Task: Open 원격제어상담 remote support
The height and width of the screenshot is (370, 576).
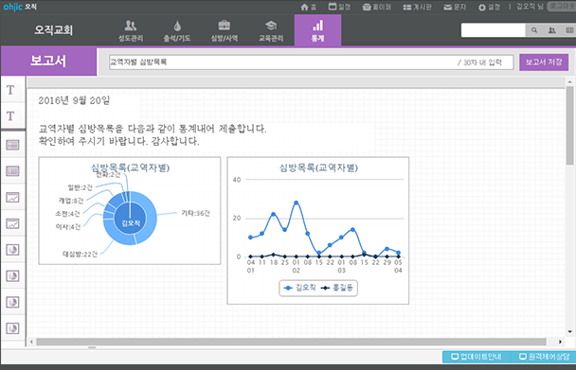Action: click(543, 357)
